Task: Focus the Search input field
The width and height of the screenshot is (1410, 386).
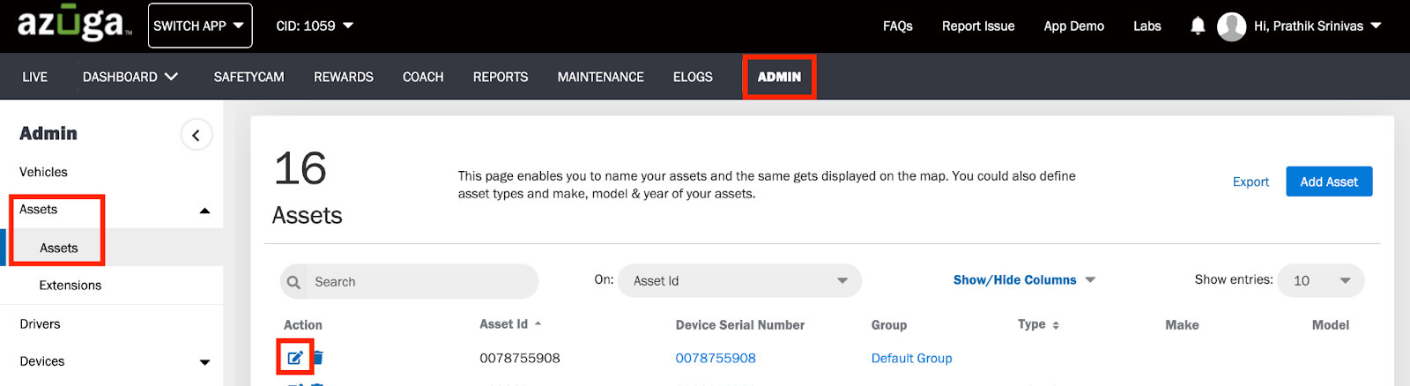Action: 410,282
